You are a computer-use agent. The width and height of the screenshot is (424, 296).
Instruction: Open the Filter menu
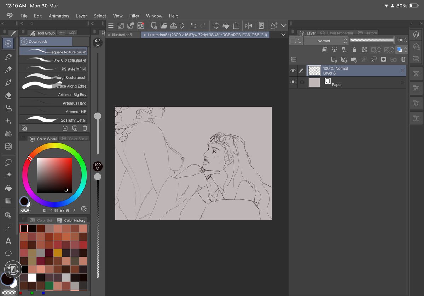134,16
